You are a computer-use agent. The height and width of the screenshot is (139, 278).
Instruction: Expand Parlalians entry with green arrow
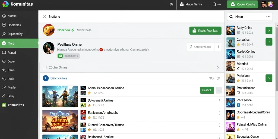click(269, 78)
